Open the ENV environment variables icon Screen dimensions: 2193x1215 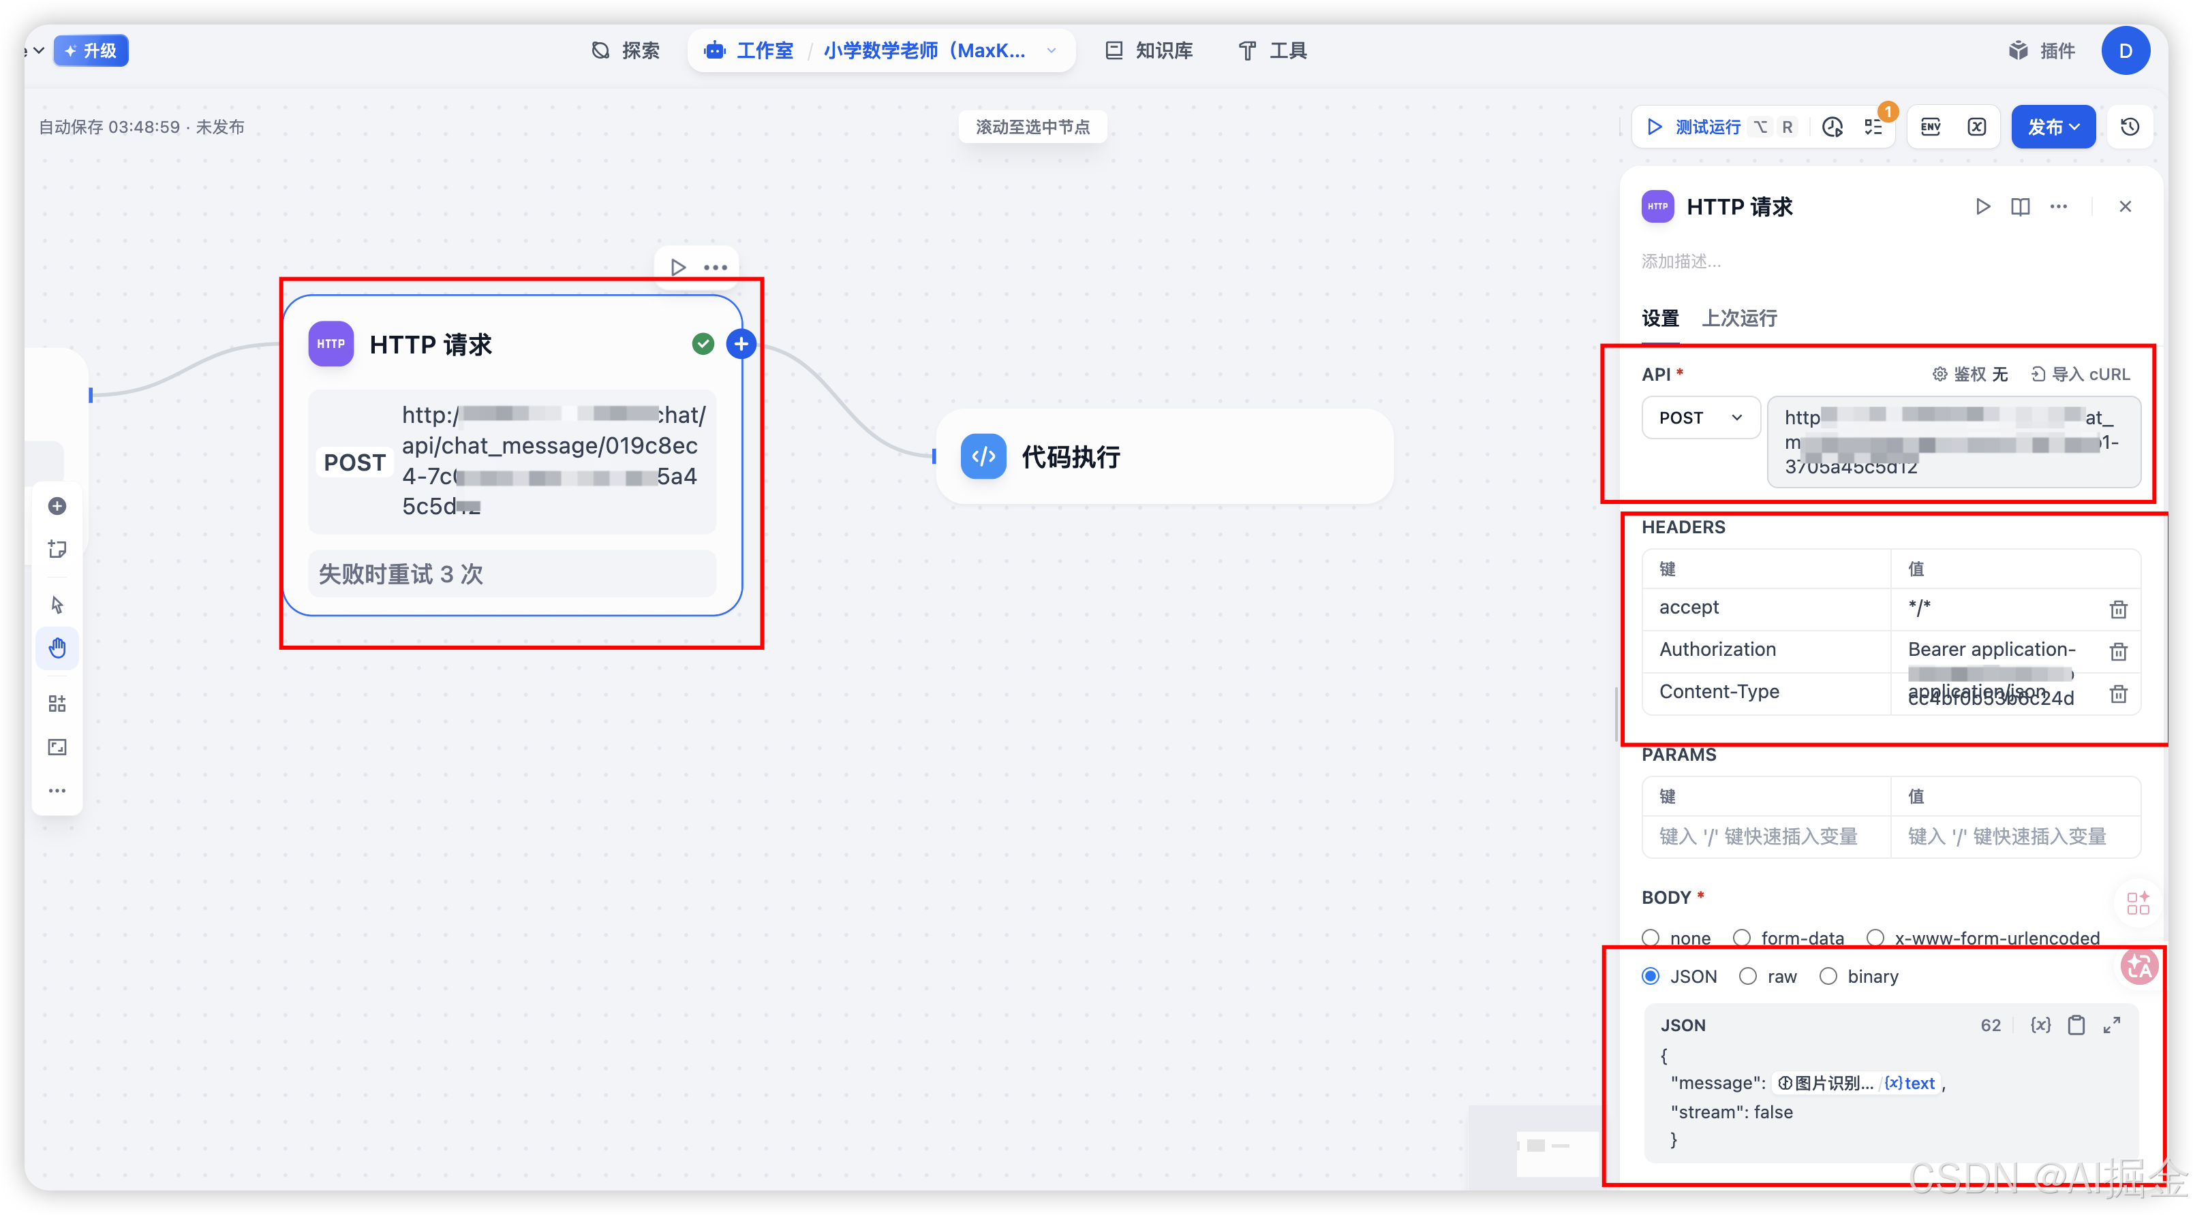[x=1931, y=127]
